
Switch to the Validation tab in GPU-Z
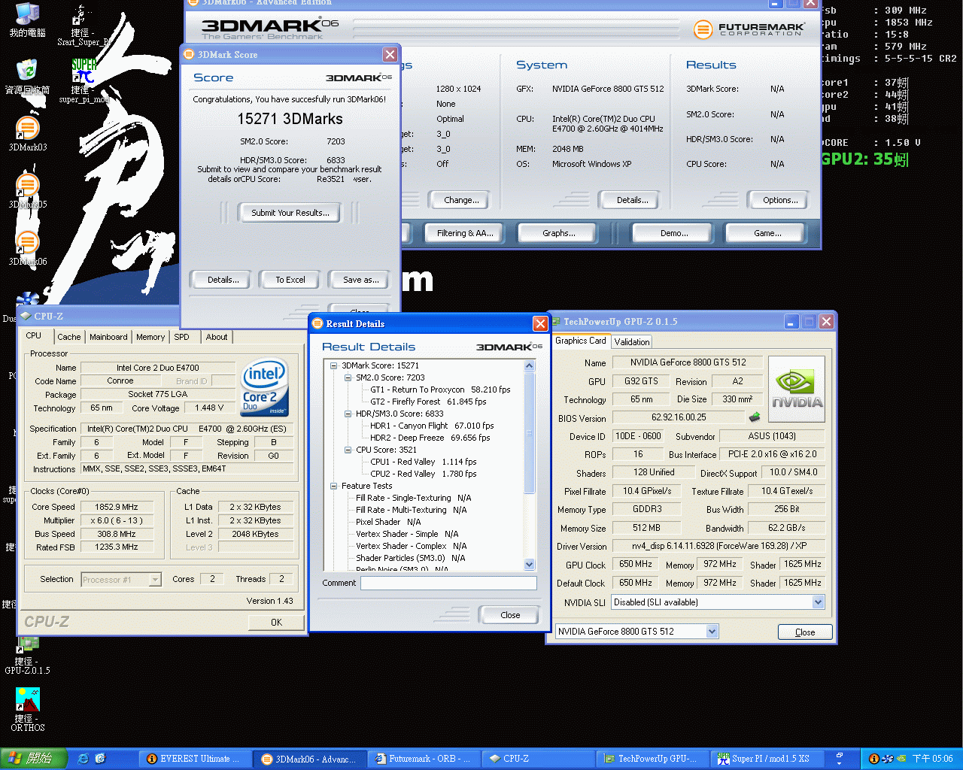click(x=632, y=341)
